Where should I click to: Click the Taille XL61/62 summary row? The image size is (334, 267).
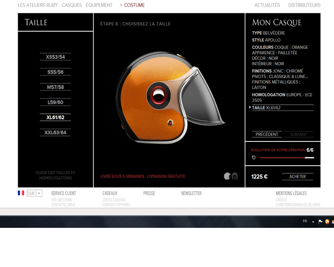[283, 108]
